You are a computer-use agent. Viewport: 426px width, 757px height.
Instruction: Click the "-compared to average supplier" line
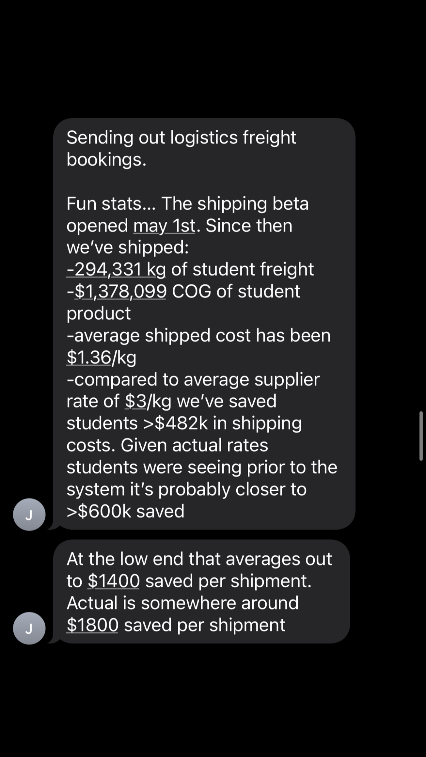coord(193,380)
